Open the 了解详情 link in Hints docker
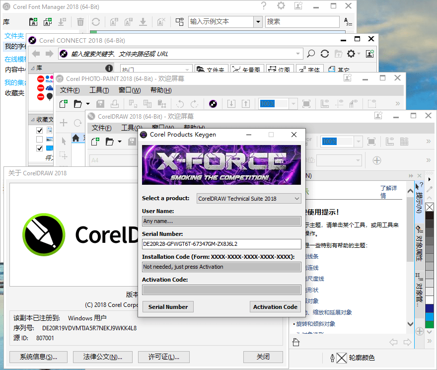 388,192
